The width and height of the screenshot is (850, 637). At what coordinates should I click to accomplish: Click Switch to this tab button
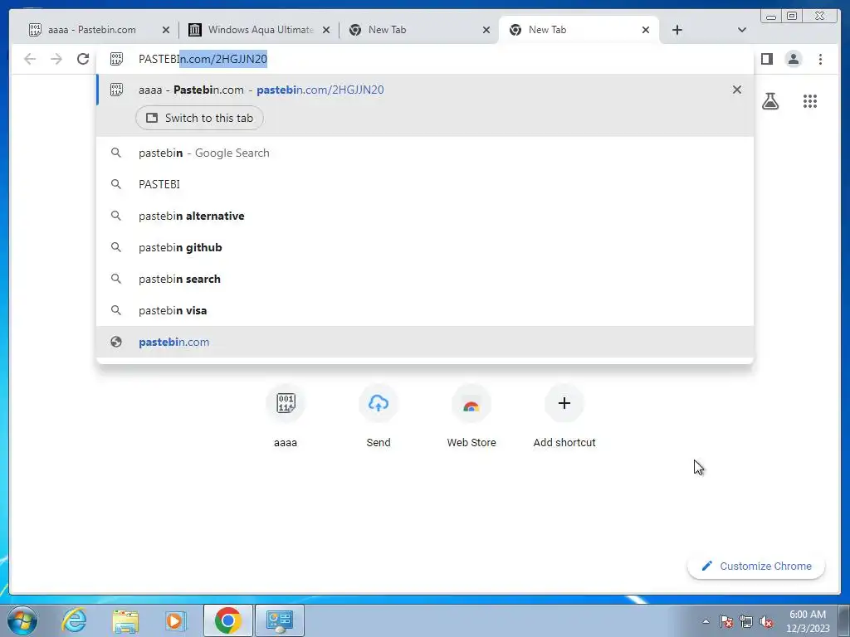pos(199,118)
